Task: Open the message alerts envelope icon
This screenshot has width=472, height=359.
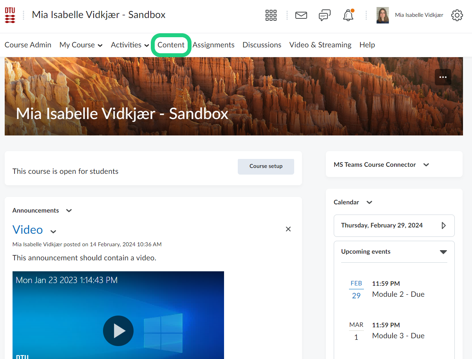Action: click(x=301, y=15)
